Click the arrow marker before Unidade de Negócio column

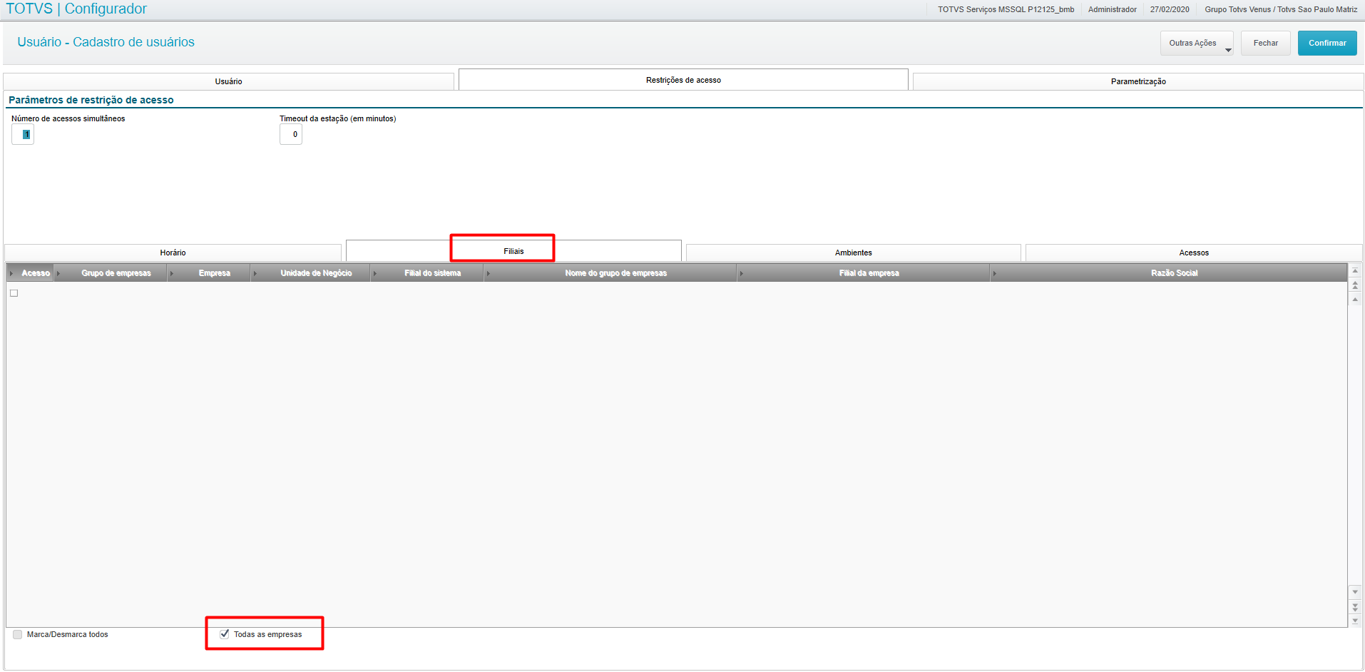[x=255, y=273]
